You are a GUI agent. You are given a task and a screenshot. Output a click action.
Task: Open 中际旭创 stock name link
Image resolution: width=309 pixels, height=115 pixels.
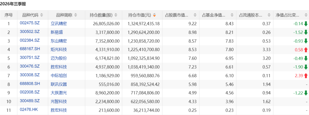click(59, 76)
